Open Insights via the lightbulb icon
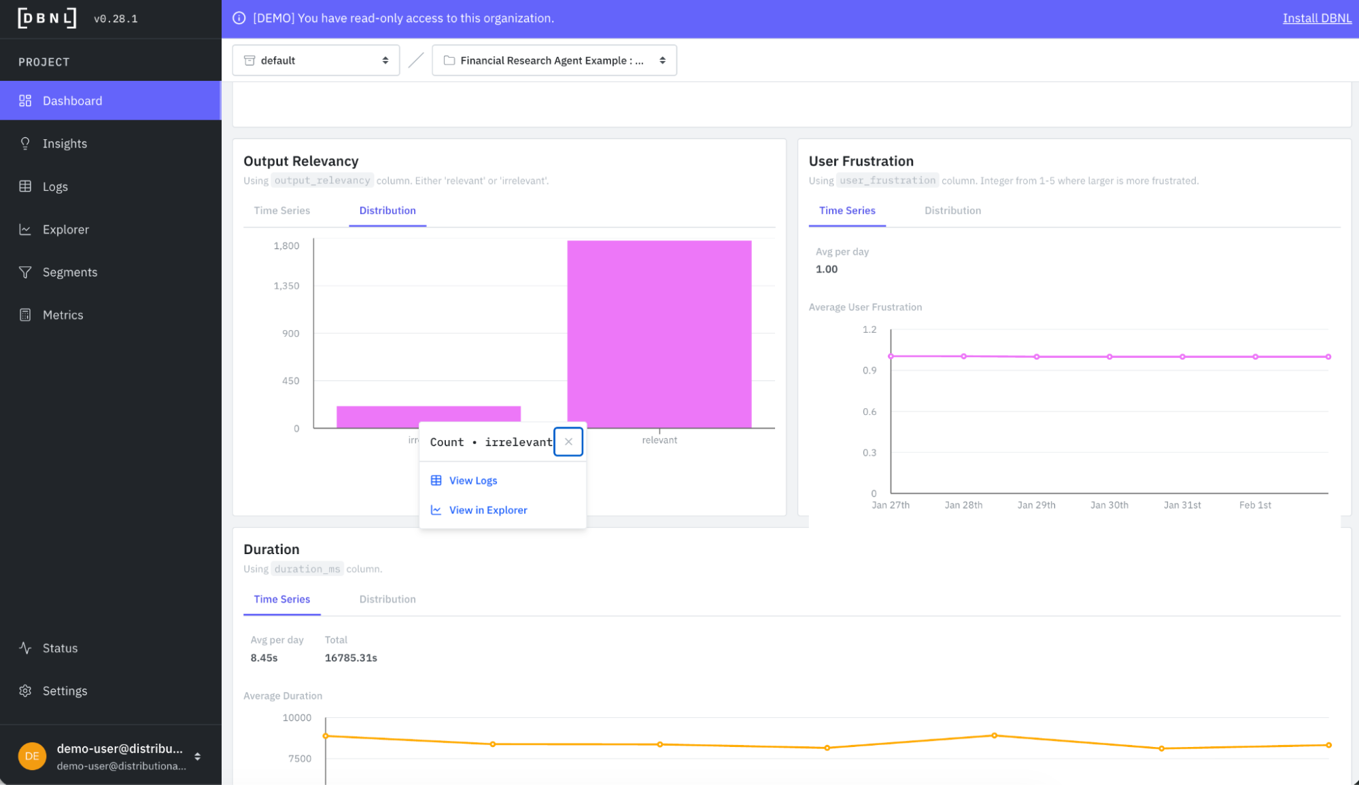1359x785 pixels. 25,143
